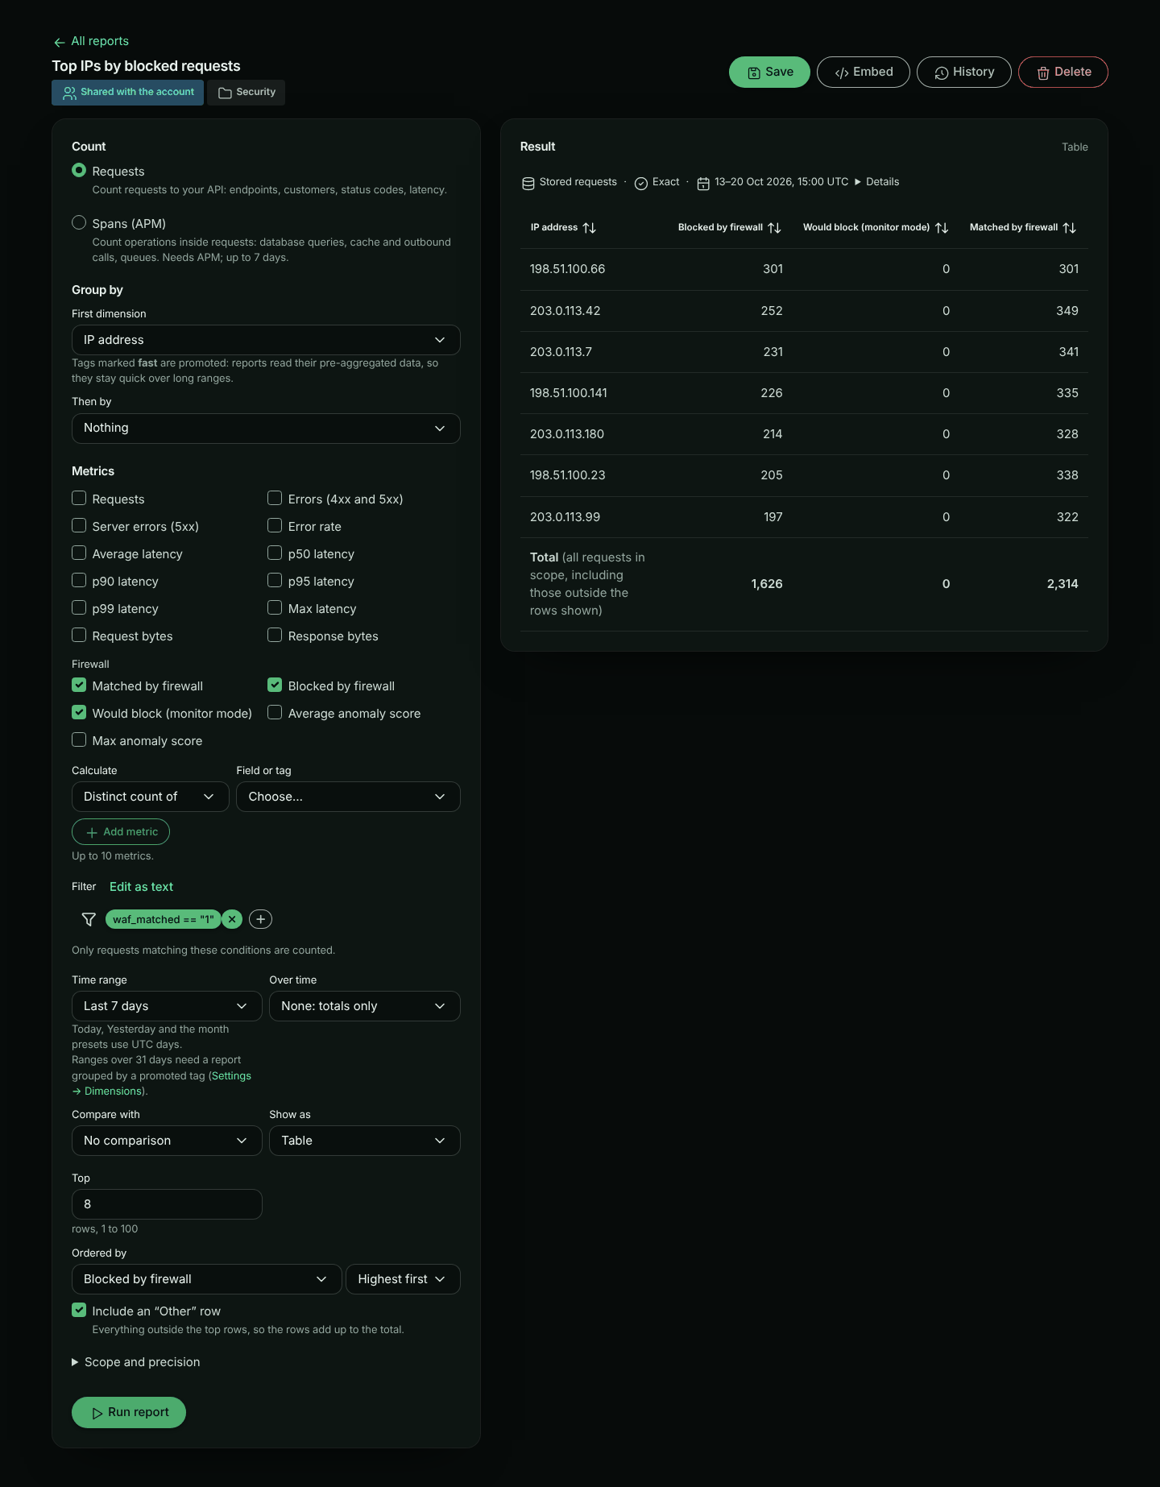The image size is (1160, 1487).
Task: Open the Over time totals only dropdown
Action: [x=365, y=1006]
